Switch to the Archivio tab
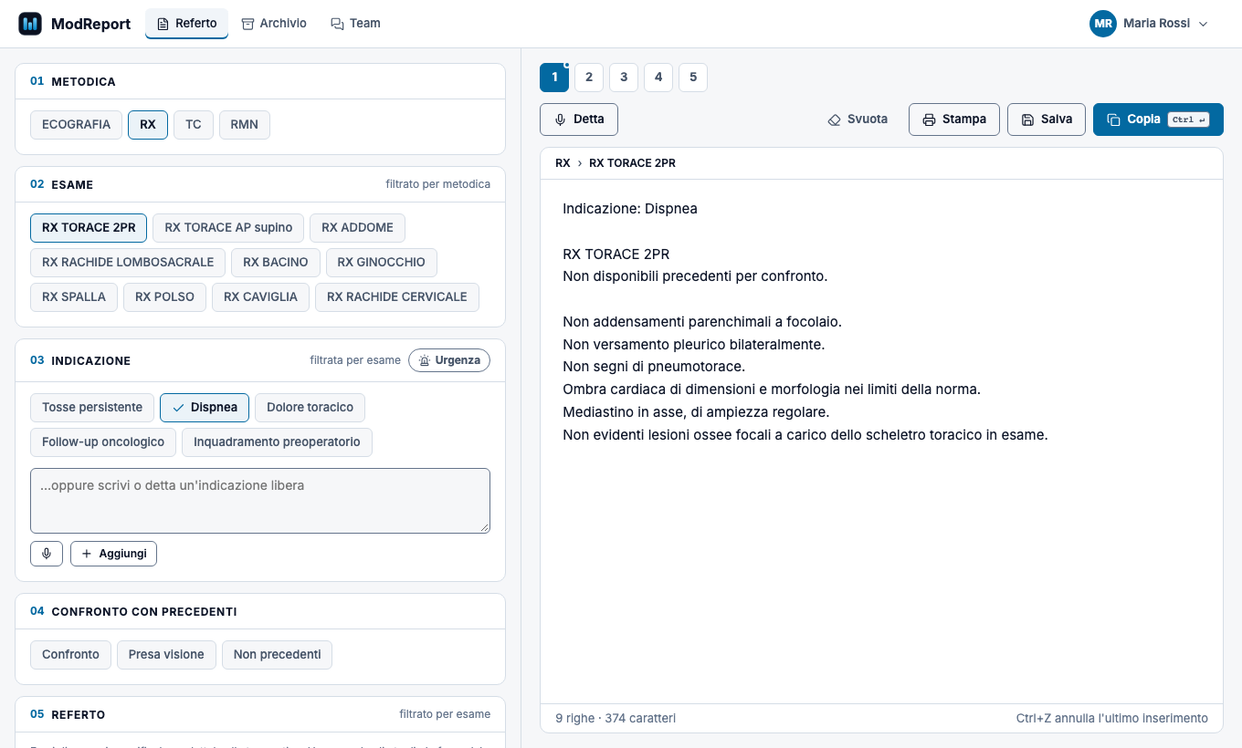The image size is (1242, 748). [x=274, y=24]
